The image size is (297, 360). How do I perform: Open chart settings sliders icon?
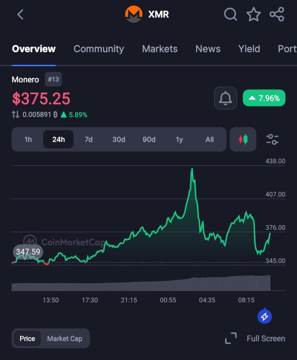click(x=272, y=139)
